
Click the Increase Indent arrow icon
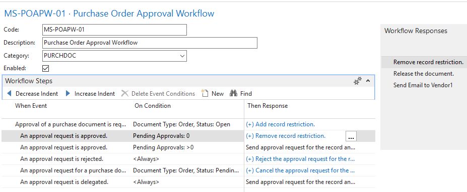click(x=68, y=94)
